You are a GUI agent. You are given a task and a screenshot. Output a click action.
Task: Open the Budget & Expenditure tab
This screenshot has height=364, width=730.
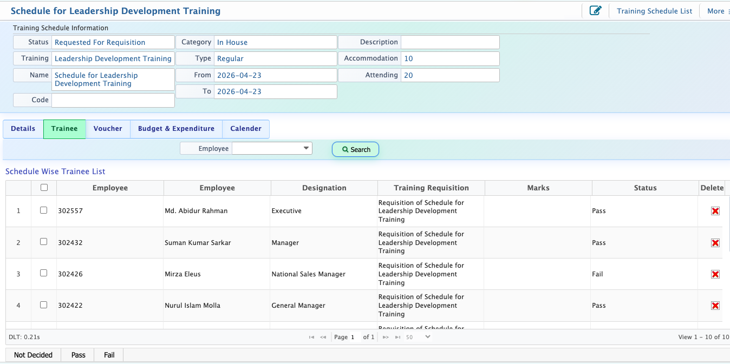pyautogui.click(x=176, y=129)
